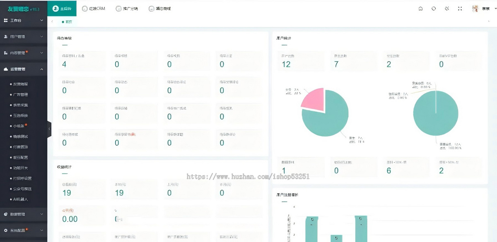The image size is (497, 242).
Task: Click the cloud icon beside 运营管理
Action: pos(6,69)
